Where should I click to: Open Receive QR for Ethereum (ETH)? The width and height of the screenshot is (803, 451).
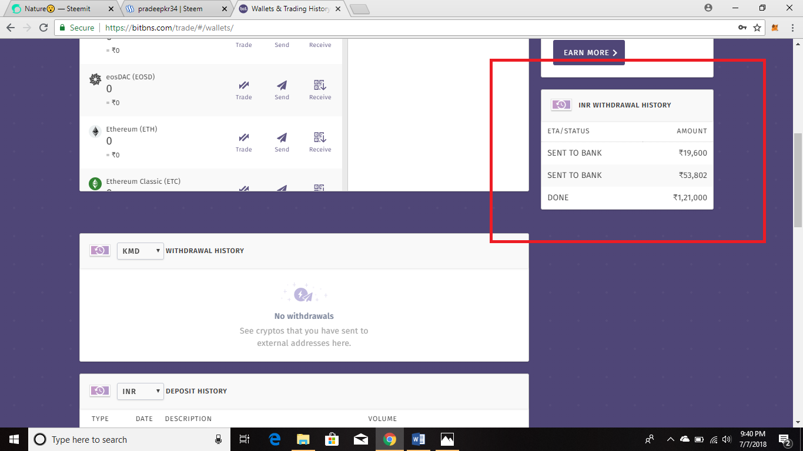pos(320,142)
